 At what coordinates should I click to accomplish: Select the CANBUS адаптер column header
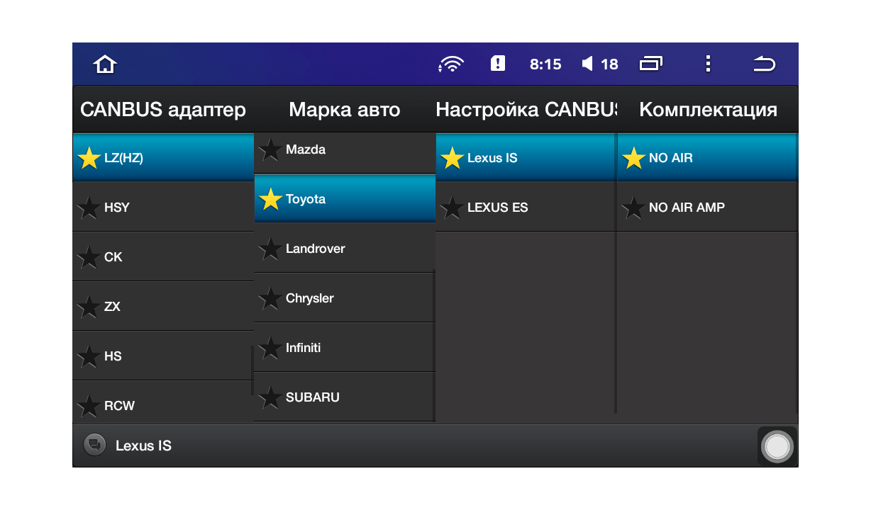click(163, 110)
